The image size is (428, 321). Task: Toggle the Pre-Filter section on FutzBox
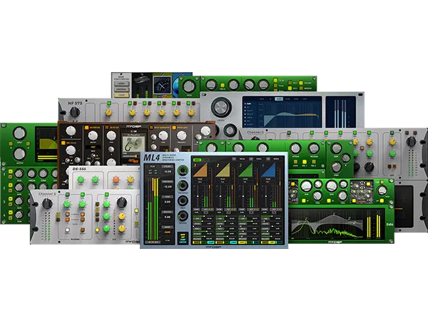pos(63,143)
